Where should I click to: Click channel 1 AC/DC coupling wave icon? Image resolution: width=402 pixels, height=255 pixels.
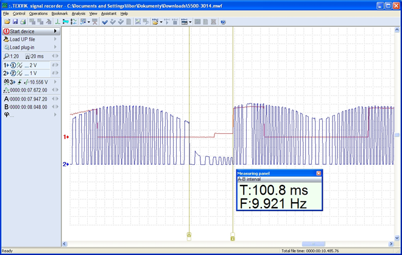[19, 65]
